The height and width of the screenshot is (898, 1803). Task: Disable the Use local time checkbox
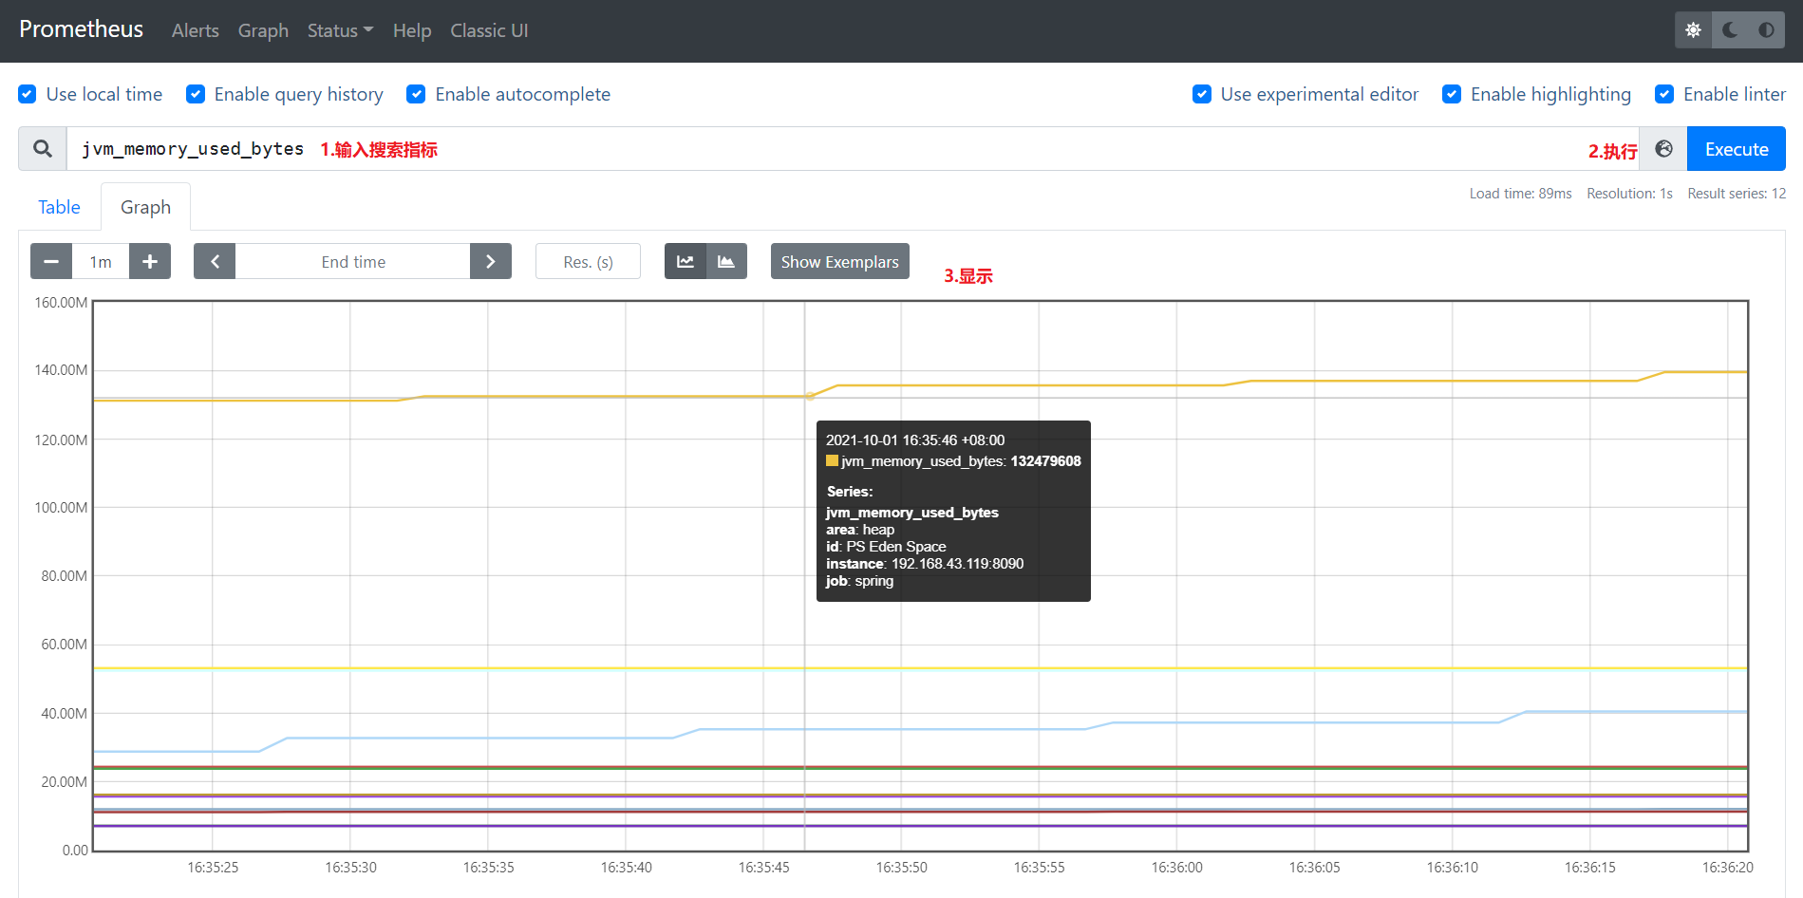(x=27, y=94)
